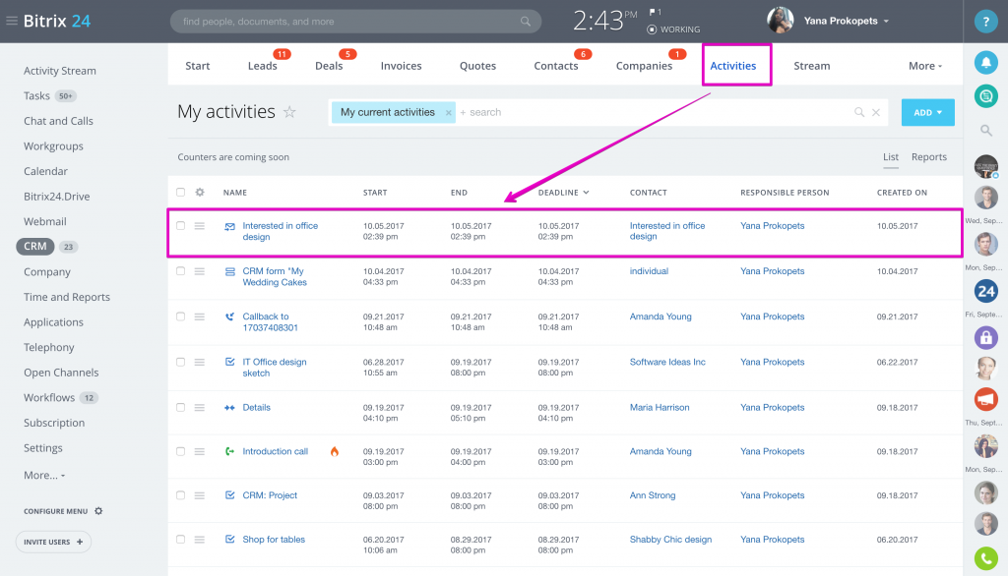Viewport: 1008px width, 576px height.
Task: Remove the My current activities filter tag
Action: (448, 112)
